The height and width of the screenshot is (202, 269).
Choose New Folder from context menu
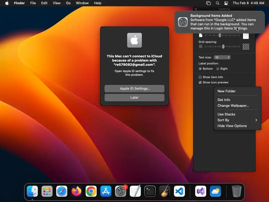point(237,91)
